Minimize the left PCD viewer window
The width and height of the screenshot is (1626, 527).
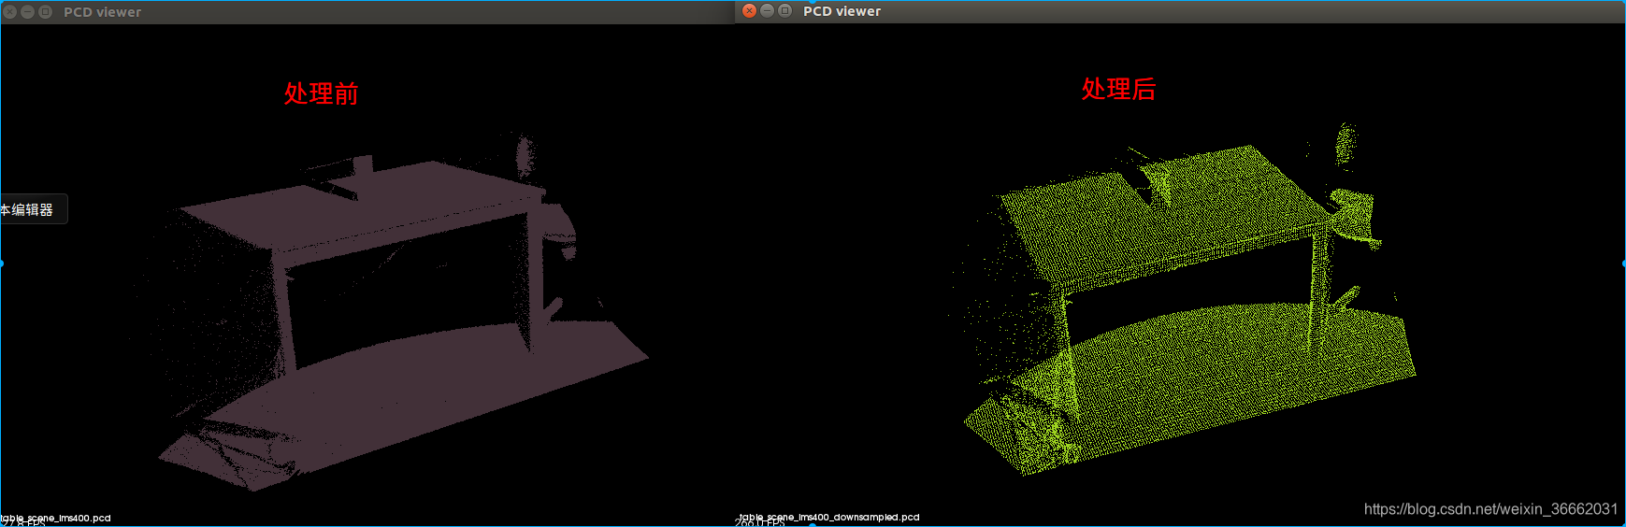coord(27,12)
